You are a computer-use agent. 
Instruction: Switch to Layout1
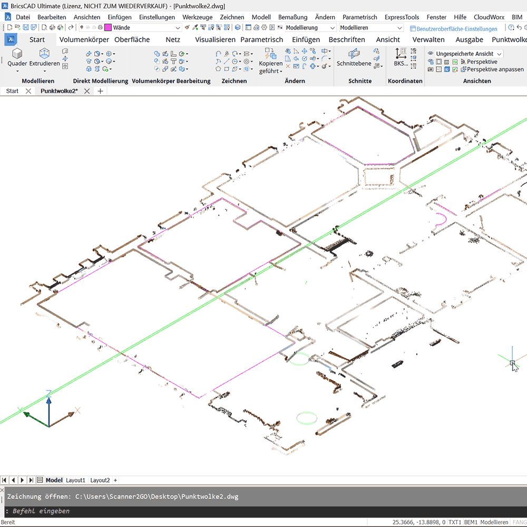pyautogui.click(x=75, y=480)
